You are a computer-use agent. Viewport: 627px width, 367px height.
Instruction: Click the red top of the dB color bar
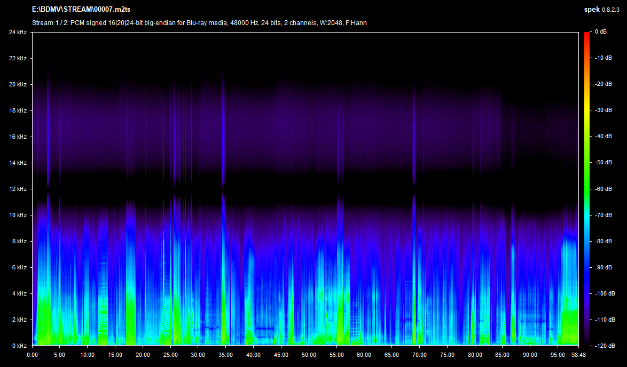(x=587, y=35)
